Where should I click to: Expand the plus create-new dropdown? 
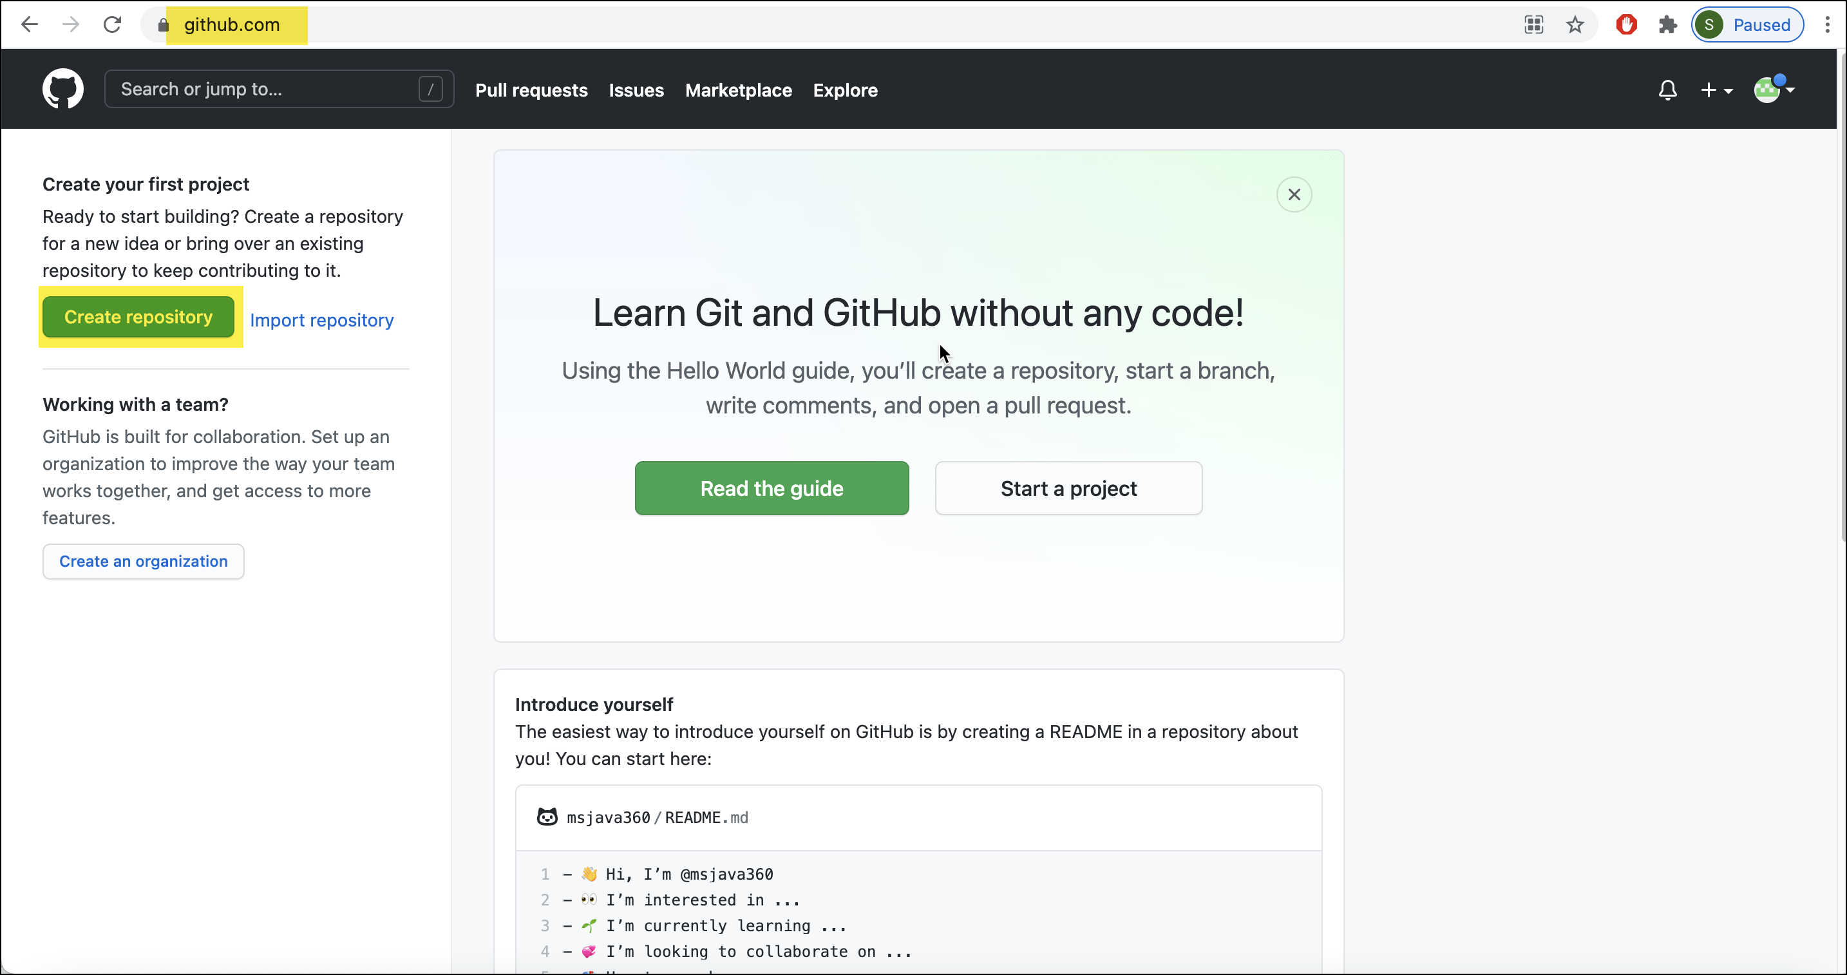pos(1716,90)
